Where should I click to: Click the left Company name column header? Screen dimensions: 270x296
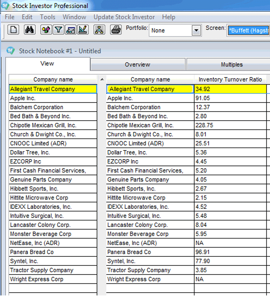point(53,79)
